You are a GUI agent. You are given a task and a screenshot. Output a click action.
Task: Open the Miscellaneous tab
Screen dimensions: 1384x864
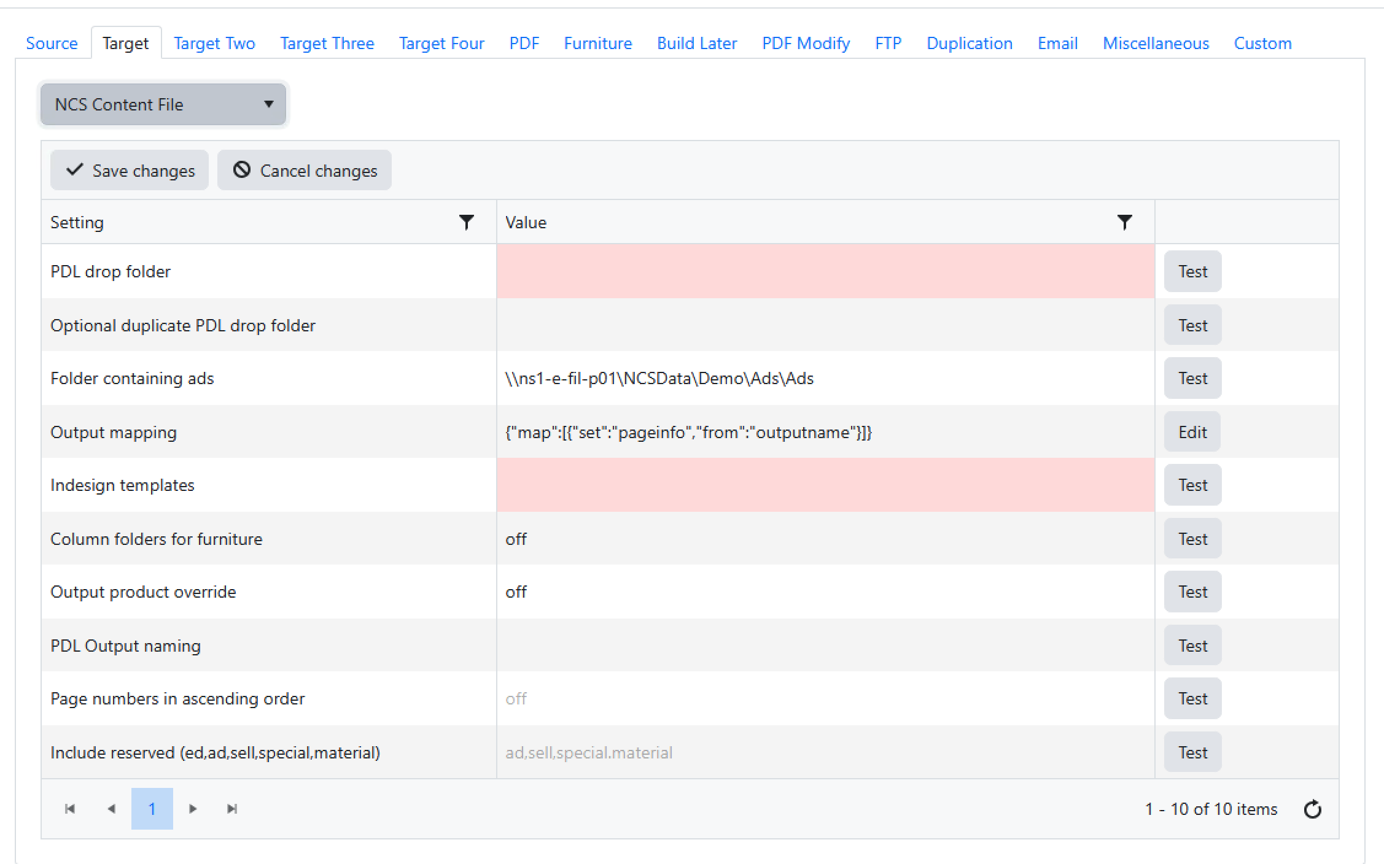click(1156, 44)
